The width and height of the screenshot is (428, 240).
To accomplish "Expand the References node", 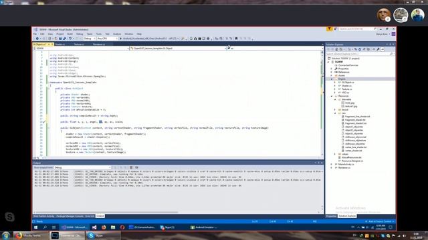I will point(332,72).
